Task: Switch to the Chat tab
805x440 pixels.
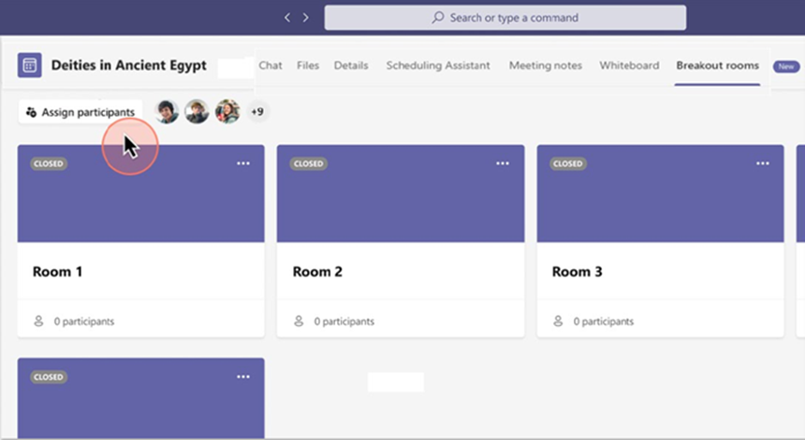Action: tap(271, 65)
